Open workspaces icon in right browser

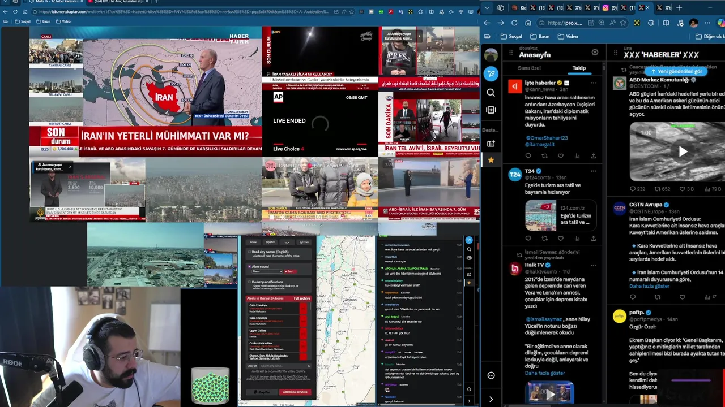(x=501, y=7)
